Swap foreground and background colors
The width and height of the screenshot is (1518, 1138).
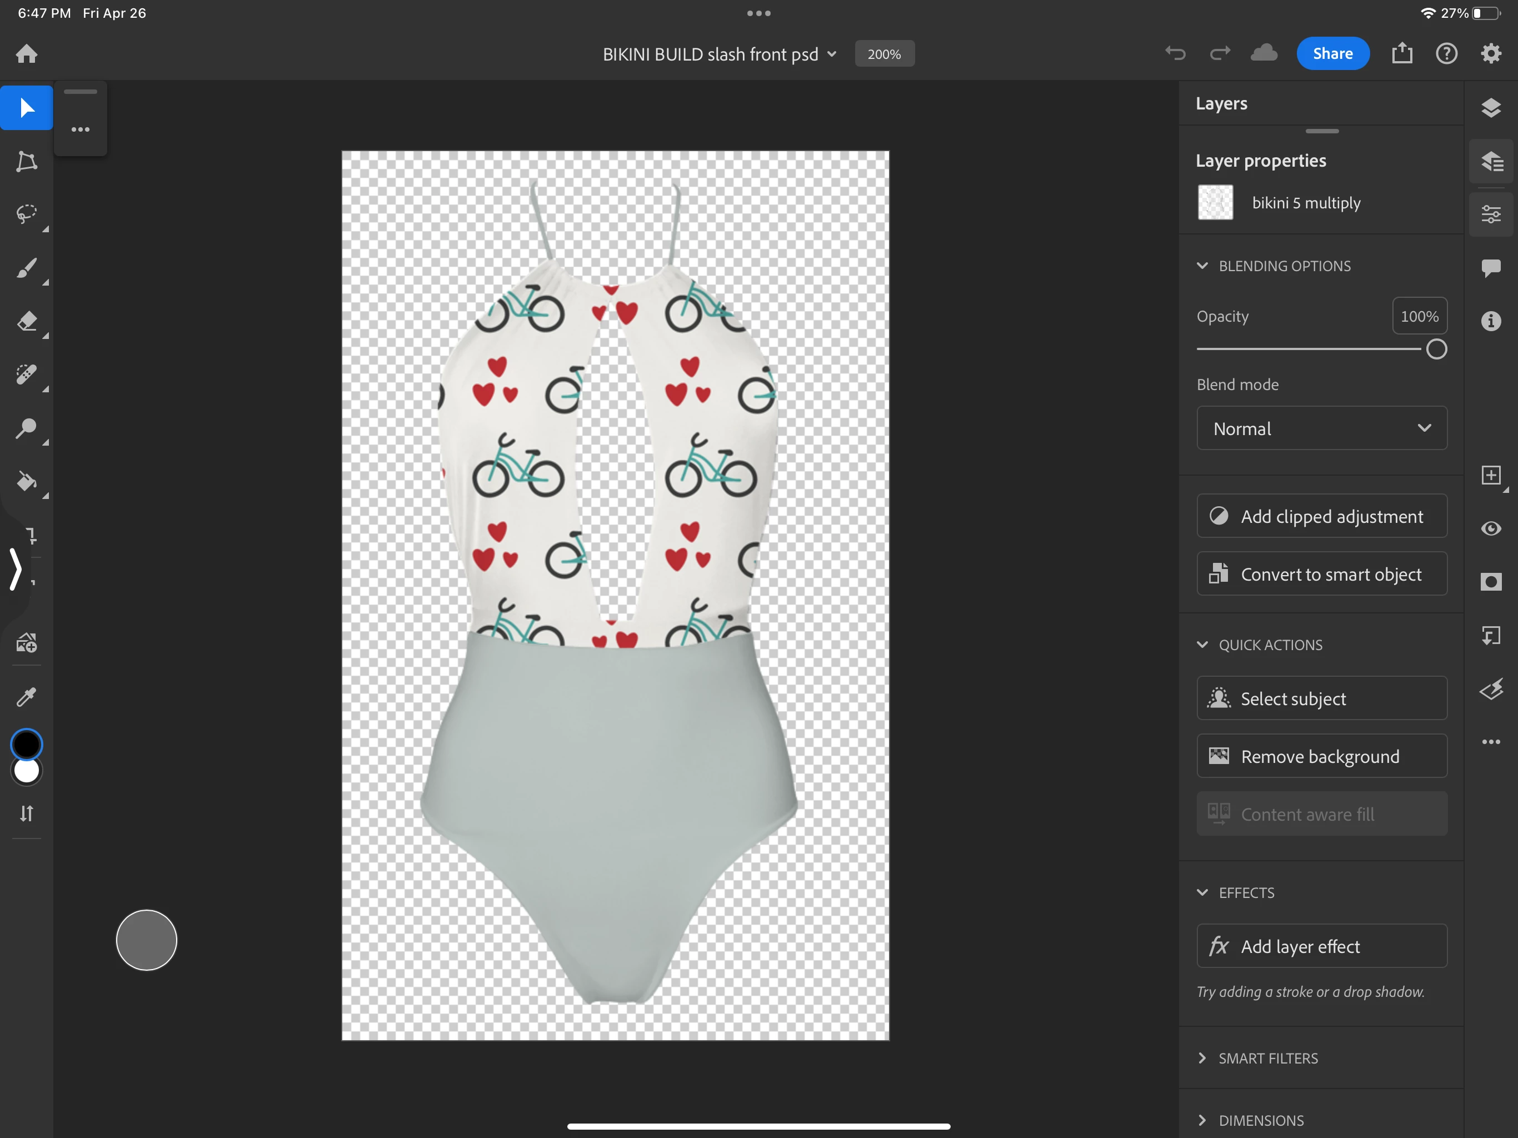click(x=26, y=813)
